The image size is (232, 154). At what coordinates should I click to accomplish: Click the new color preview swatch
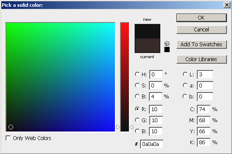(147, 31)
